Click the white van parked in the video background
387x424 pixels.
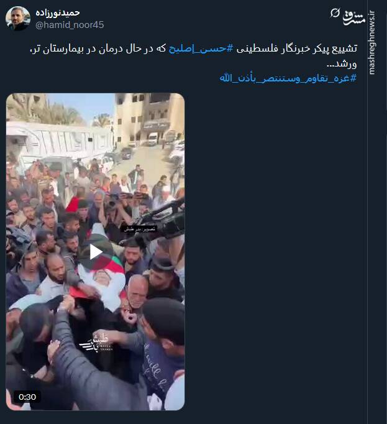(153, 139)
